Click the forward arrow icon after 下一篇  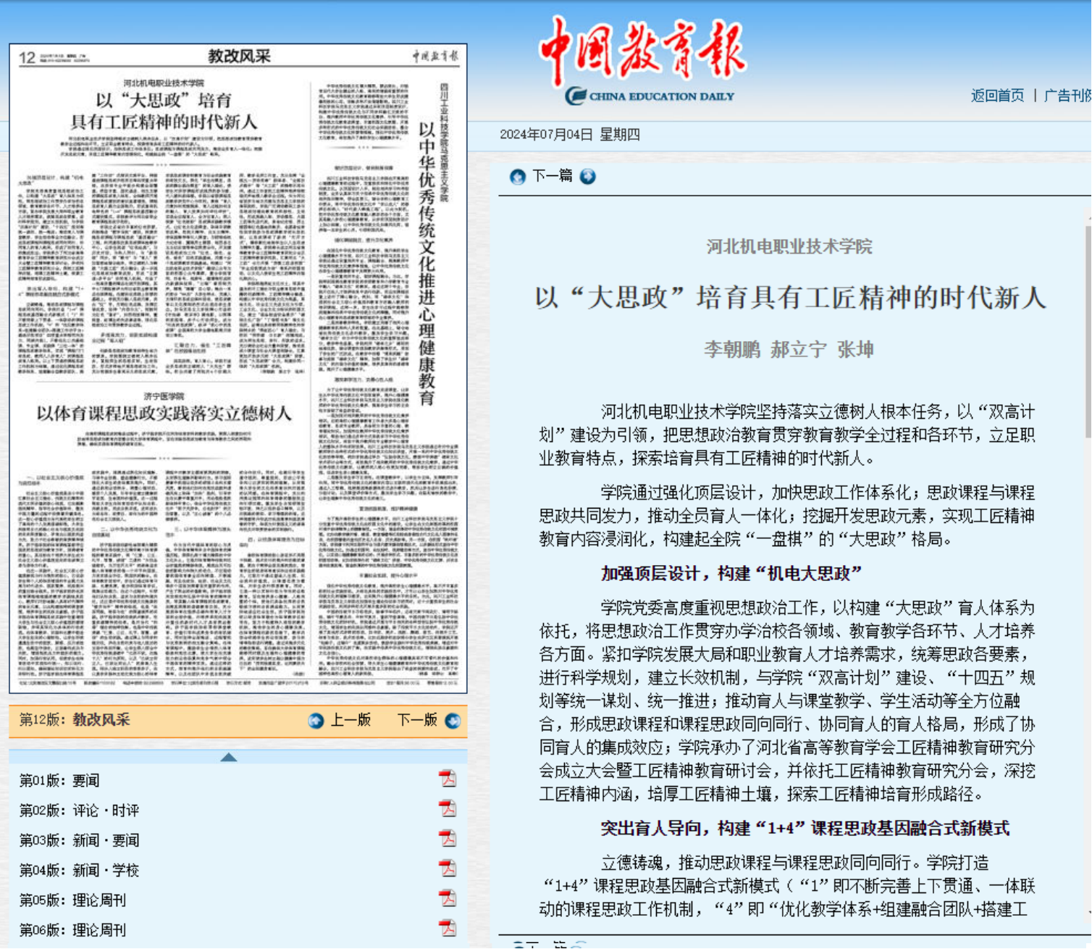click(588, 177)
